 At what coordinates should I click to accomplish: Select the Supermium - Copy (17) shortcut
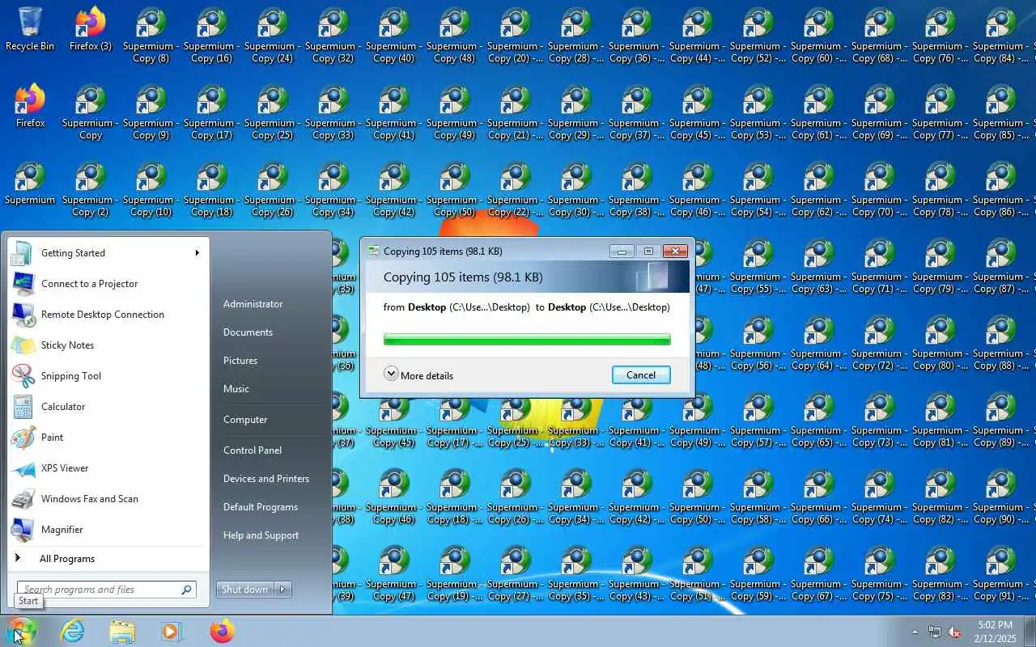coord(211,112)
